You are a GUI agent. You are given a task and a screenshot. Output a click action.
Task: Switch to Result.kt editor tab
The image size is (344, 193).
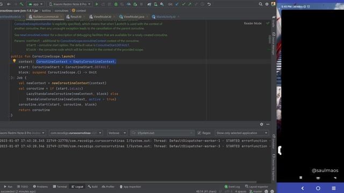(76, 17)
